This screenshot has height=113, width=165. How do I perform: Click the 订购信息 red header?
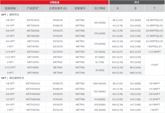click(55, 2)
